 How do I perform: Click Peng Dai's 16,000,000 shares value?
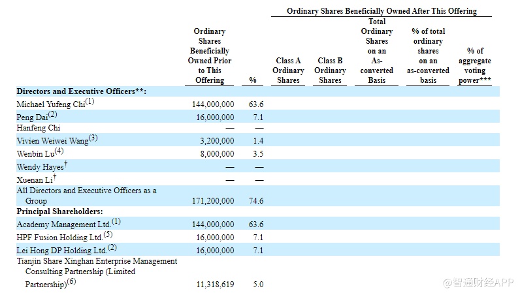coord(213,116)
